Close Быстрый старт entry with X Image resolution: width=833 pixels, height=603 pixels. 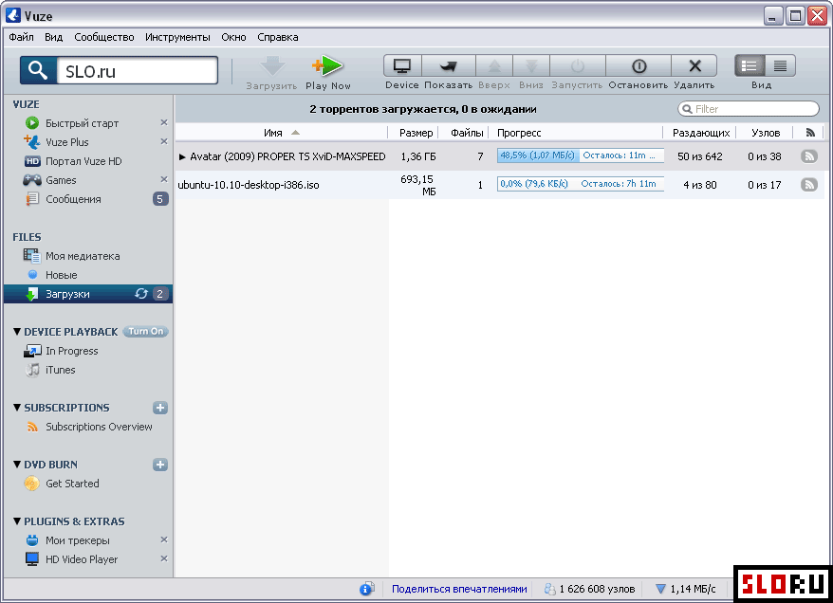click(x=164, y=122)
